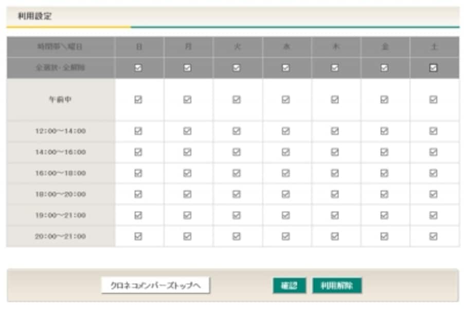Uncheck 午前中 for 日 (Sunday)
This screenshot has height=309, width=464.
pyautogui.click(x=138, y=99)
